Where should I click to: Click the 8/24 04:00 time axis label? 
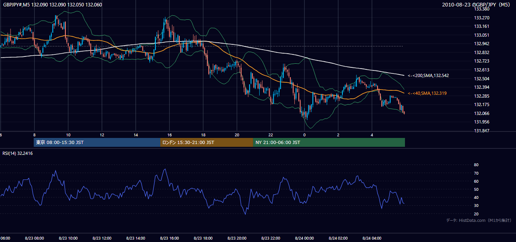pos(372,238)
